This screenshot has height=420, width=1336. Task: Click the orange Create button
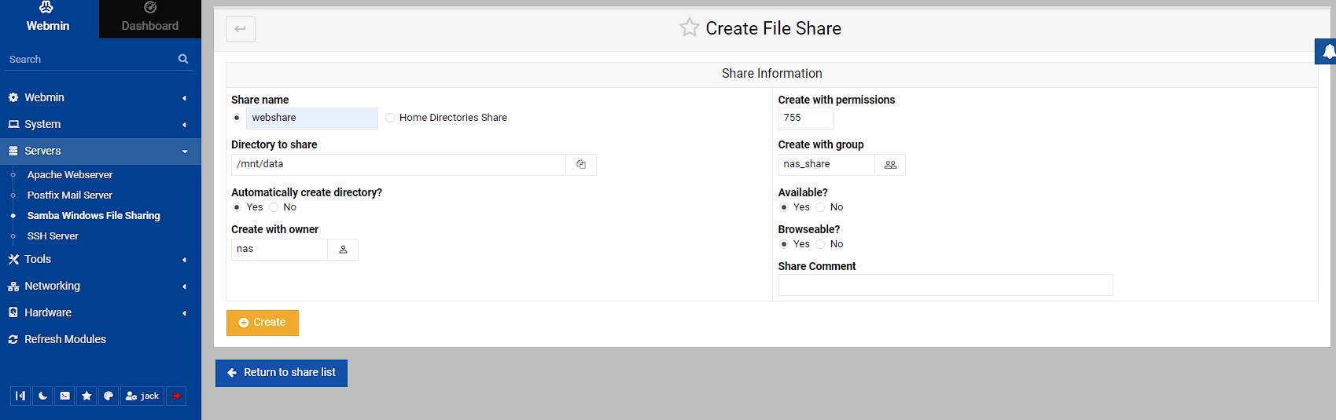(x=262, y=323)
